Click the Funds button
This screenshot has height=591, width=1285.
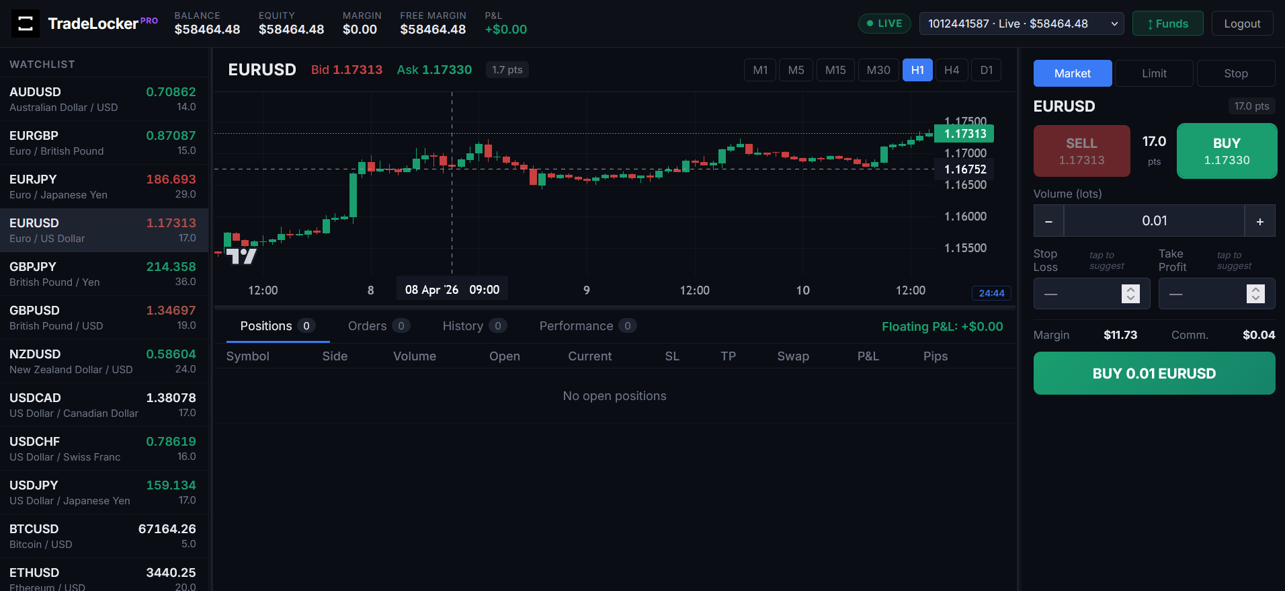coord(1168,24)
